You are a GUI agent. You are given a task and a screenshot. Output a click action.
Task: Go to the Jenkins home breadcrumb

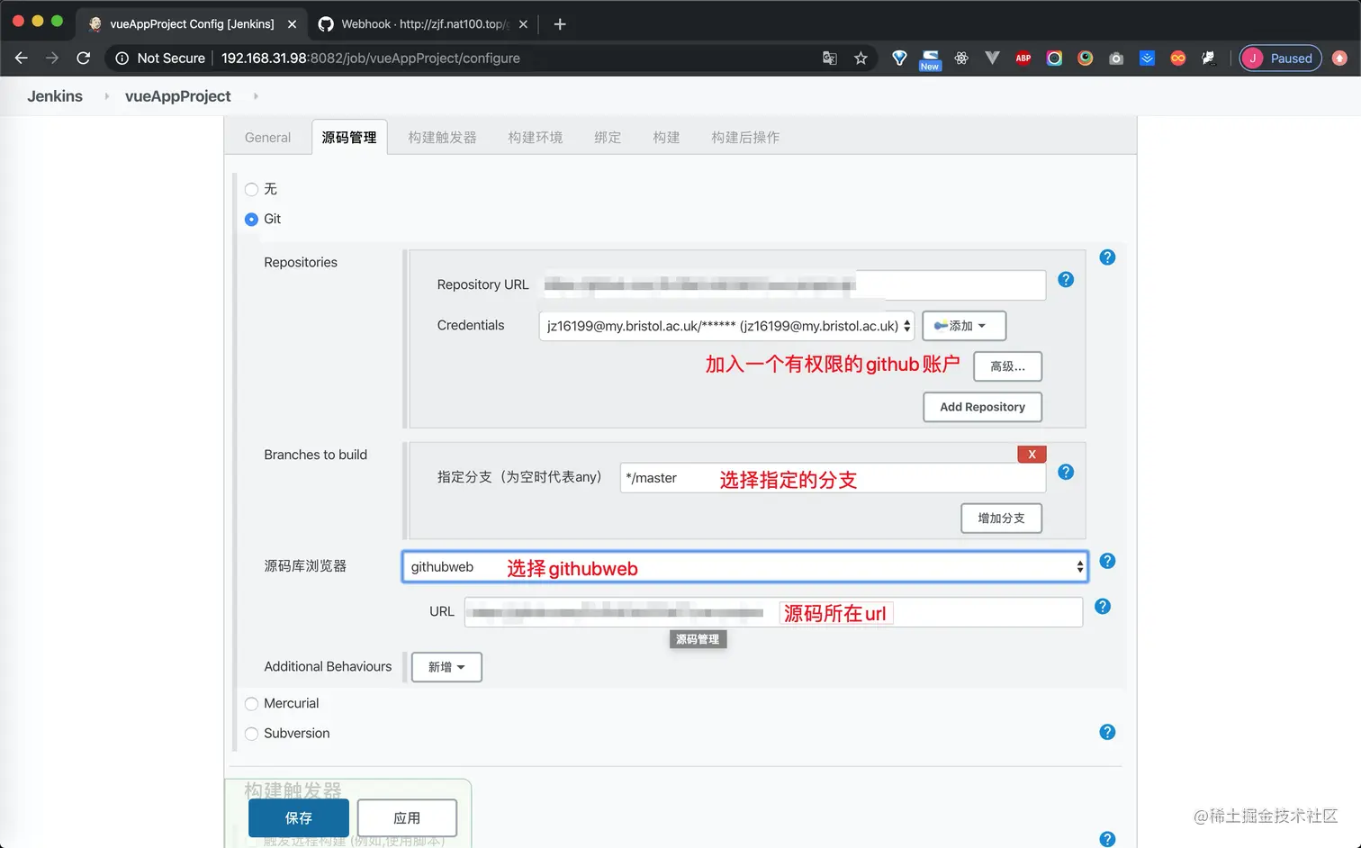55,96
